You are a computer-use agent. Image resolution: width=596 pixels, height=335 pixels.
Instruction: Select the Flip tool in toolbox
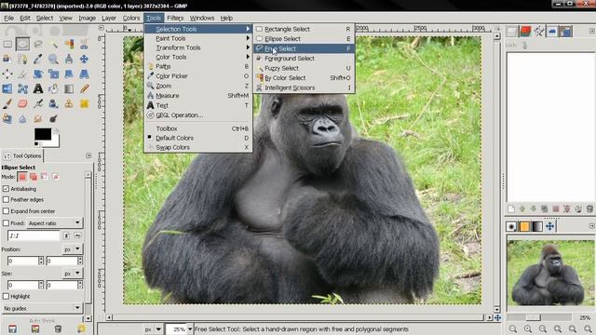pyautogui.click(x=7, y=89)
